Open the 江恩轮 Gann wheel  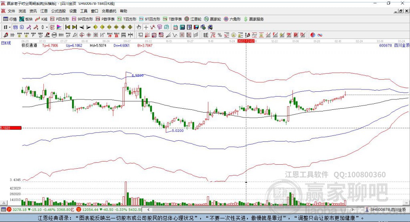[x=193, y=19]
